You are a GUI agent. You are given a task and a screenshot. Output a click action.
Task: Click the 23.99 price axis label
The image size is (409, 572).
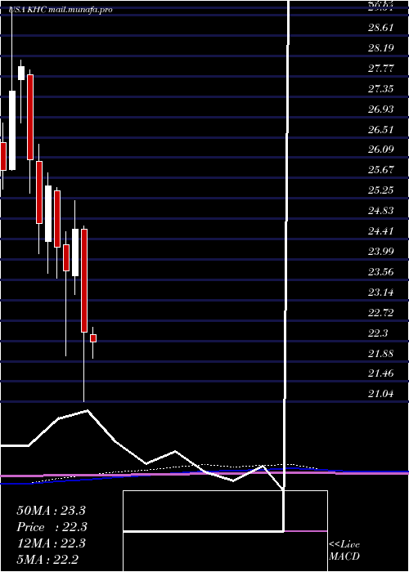coord(380,252)
